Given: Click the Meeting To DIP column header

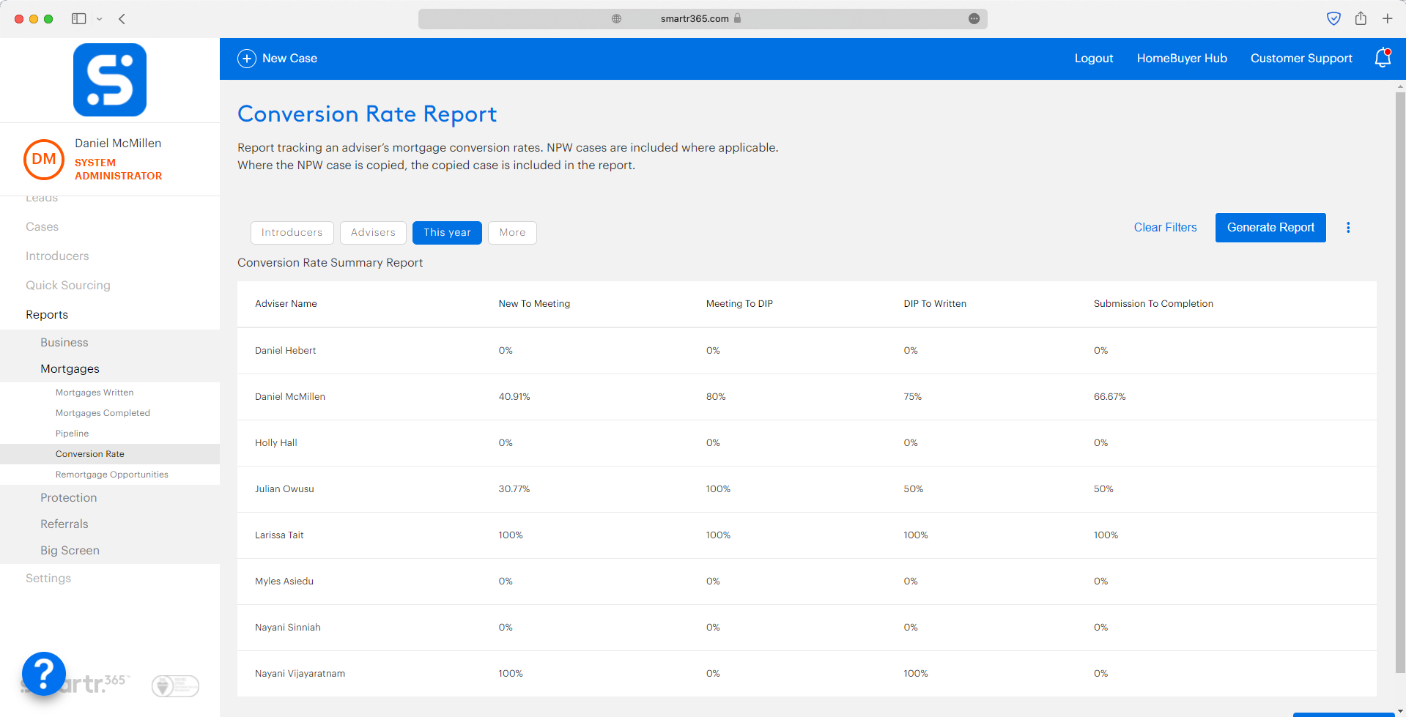Looking at the screenshot, I should tap(739, 304).
